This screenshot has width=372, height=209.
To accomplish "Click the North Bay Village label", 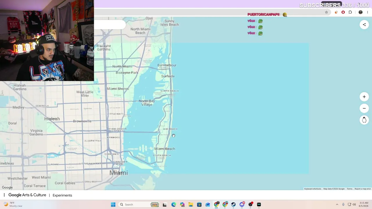I will tap(147, 103).
